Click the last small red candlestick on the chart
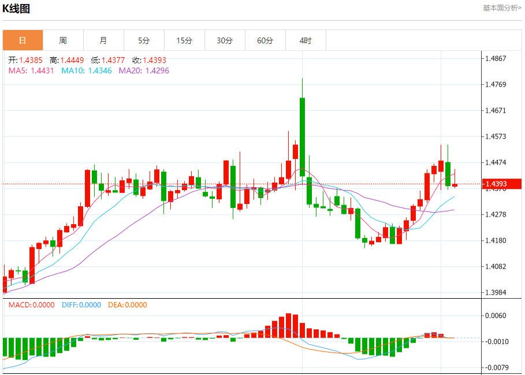This screenshot has height=375, width=525. click(x=455, y=185)
